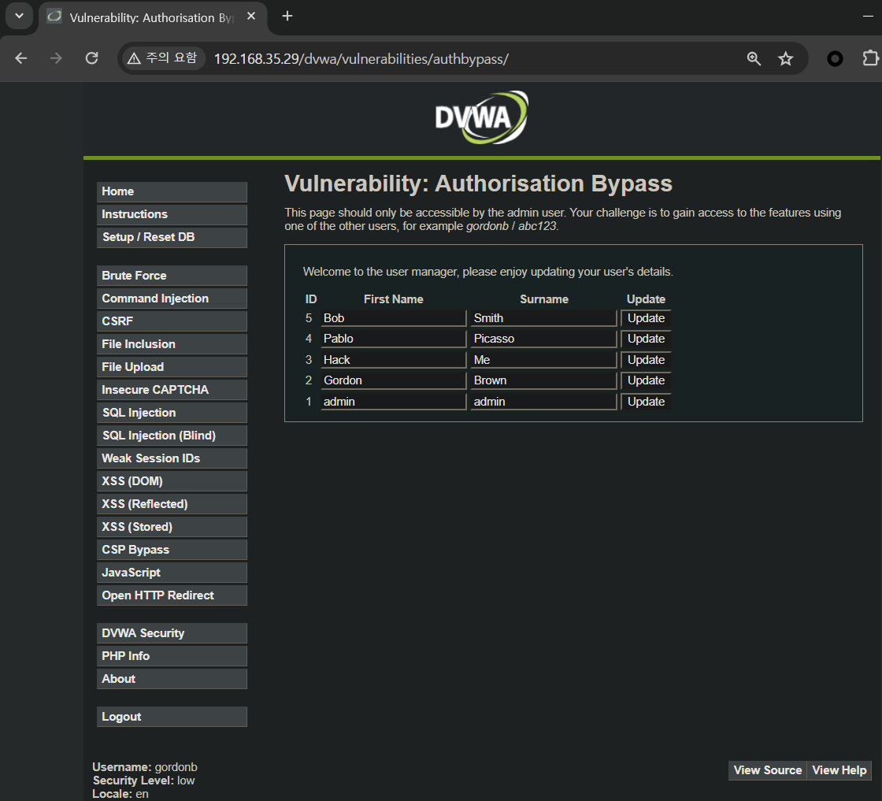Click the browser forward arrow
This screenshot has height=801, width=882.
[x=56, y=58]
